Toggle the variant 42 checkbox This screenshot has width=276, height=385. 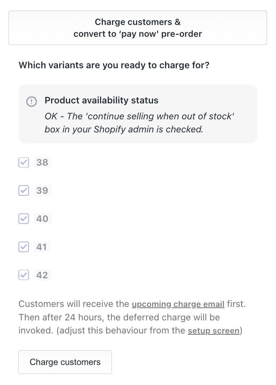click(x=24, y=275)
